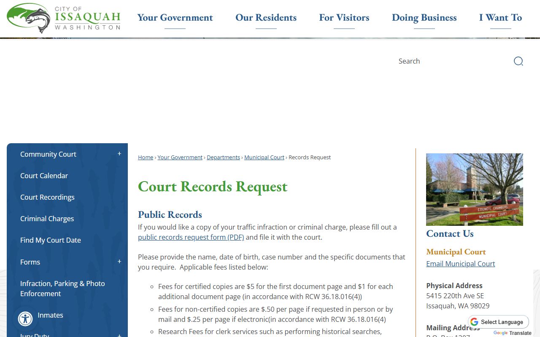Expand the Jury Duty submenu
540x337 pixels.
click(119, 335)
